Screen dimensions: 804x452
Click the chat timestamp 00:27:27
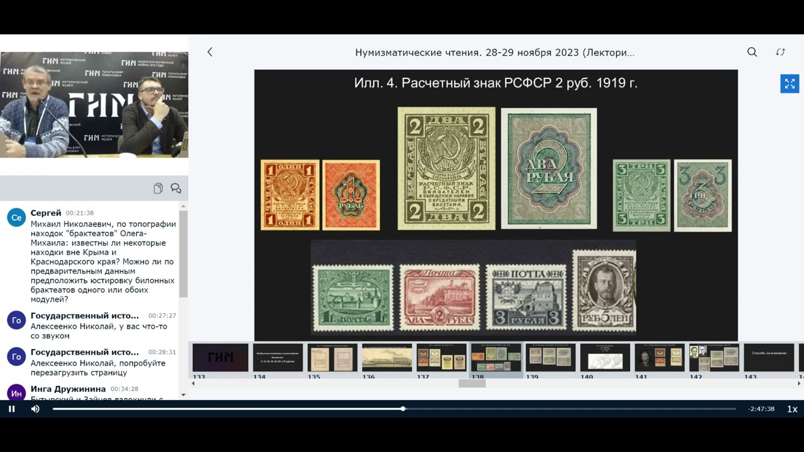162,316
